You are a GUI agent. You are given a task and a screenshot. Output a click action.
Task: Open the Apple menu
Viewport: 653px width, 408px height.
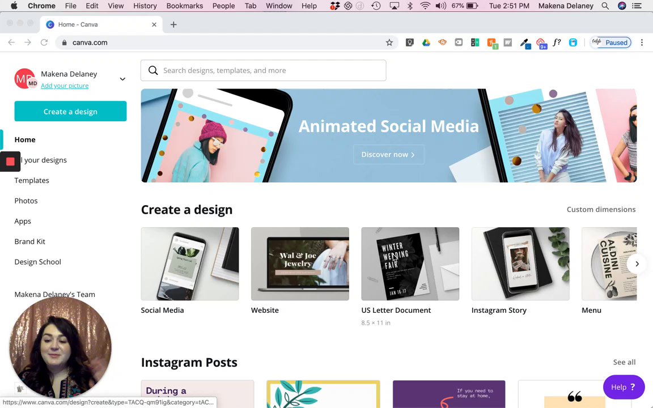(x=14, y=6)
